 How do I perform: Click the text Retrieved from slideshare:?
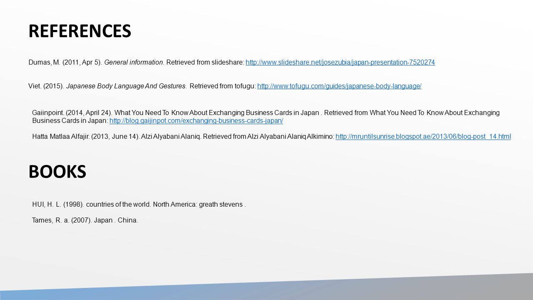(x=205, y=62)
